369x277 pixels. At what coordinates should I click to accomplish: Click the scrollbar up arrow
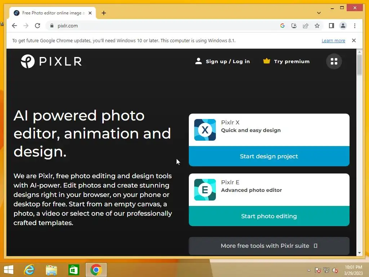[359, 52]
